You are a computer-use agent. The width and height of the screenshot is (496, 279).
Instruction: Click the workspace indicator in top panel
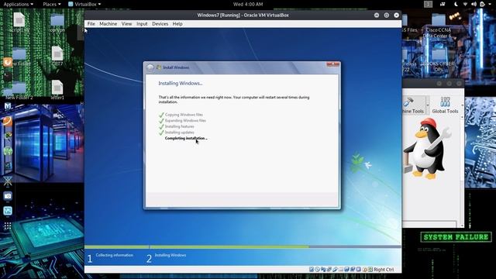tap(428, 4)
